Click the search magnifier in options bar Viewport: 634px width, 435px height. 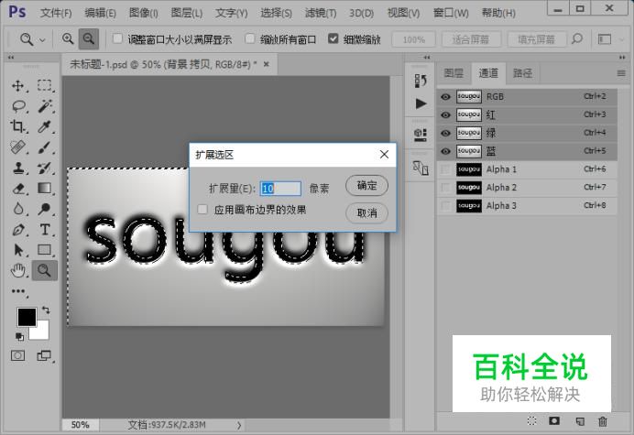[x=577, y=38]
